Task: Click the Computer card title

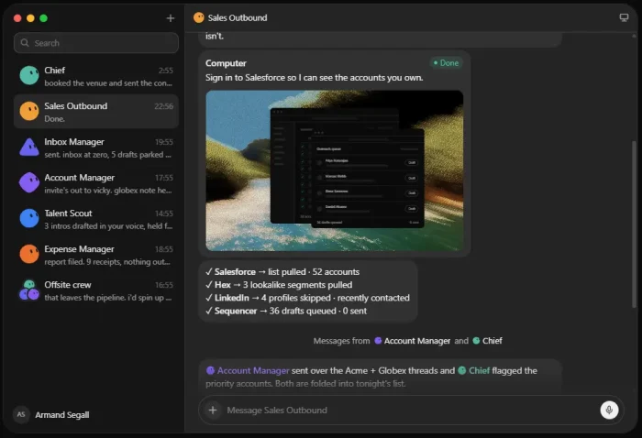Action: 226,63
